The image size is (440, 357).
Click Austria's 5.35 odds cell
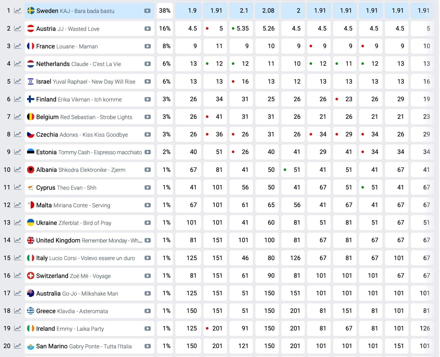coord(241,29)
